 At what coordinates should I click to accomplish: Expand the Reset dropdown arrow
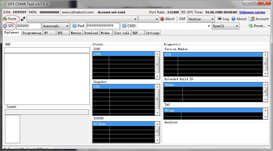coord(269,26)
